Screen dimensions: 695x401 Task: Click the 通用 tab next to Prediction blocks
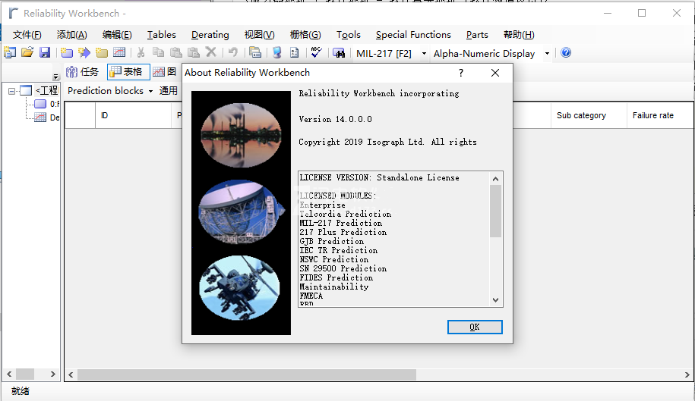(169, 91)
